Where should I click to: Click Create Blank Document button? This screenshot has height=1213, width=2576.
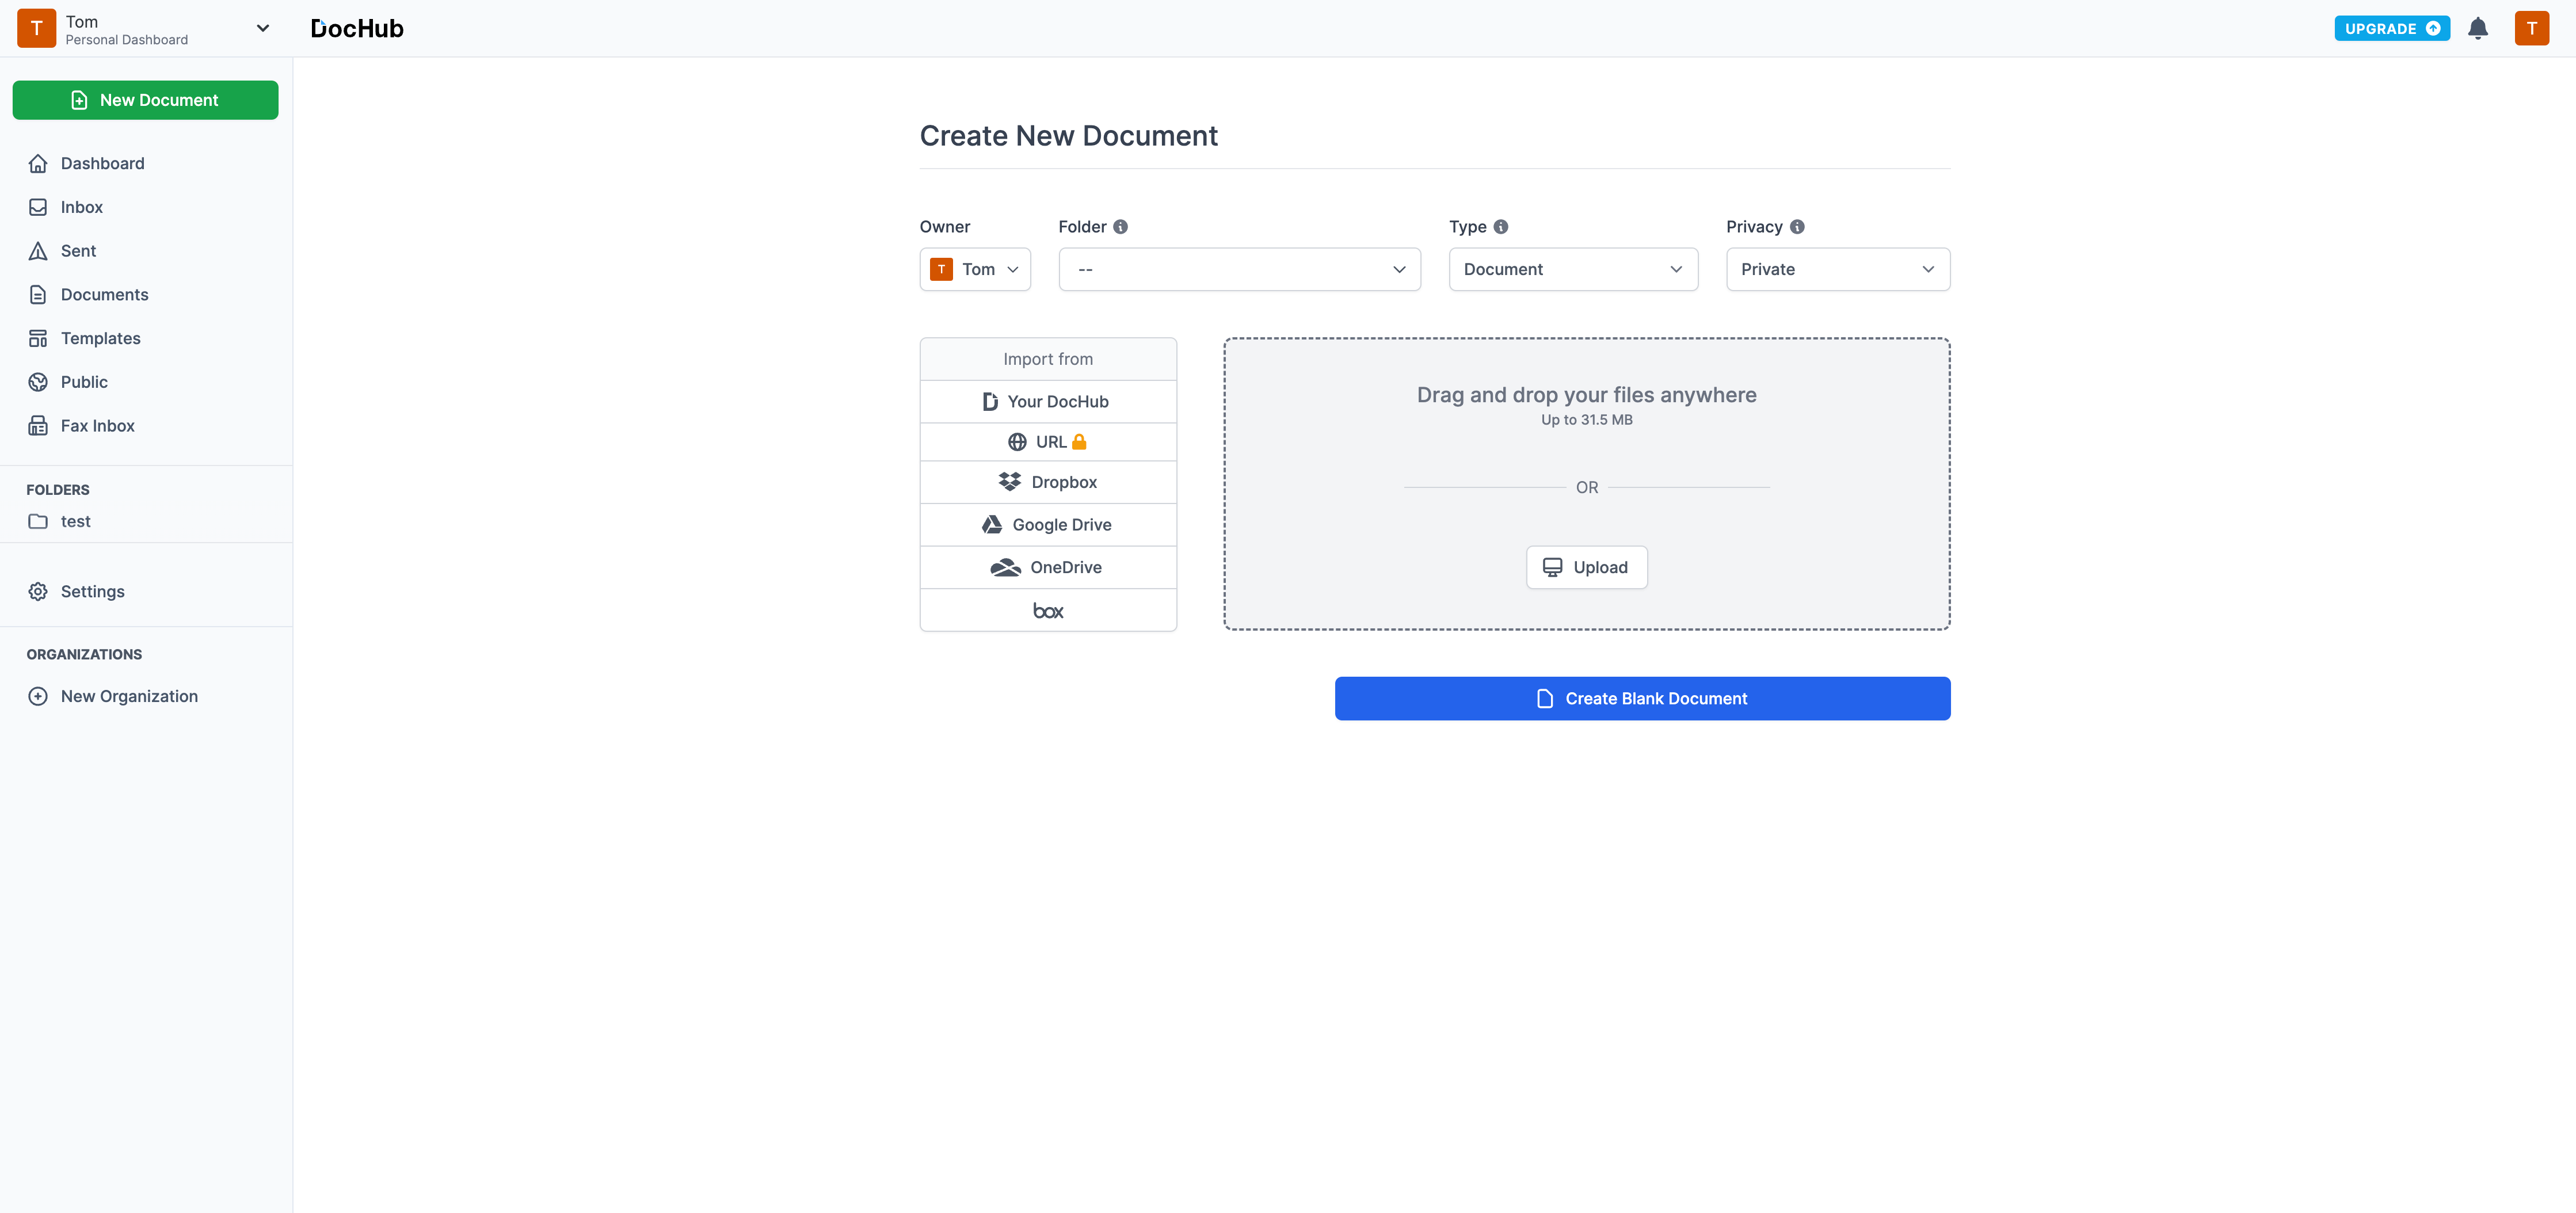pyautogui.click(x=1641, y=698)
